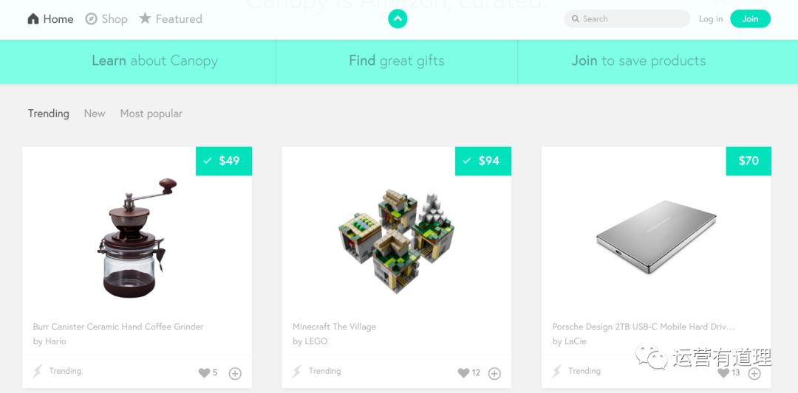Screen dimensions: 798x393
Task: Switch to the New tab
Action: pyautogui.click(x=95, y=114)
